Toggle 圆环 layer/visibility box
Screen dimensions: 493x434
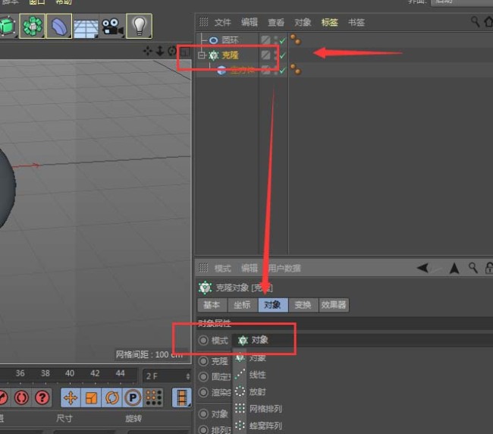tap(265, 40)
